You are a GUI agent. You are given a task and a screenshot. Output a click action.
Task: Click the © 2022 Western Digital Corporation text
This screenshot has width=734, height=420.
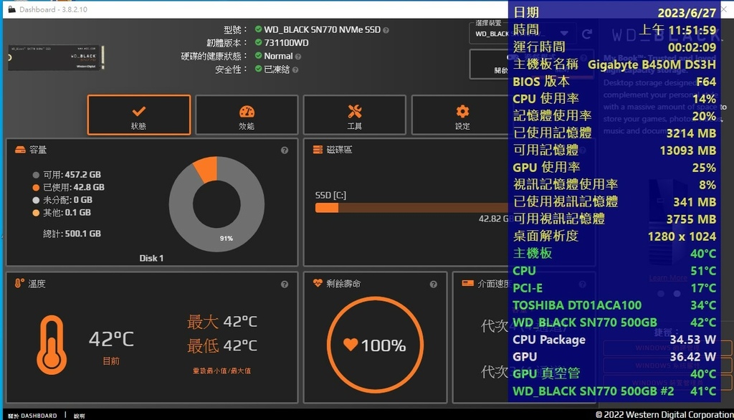(664, 415)
